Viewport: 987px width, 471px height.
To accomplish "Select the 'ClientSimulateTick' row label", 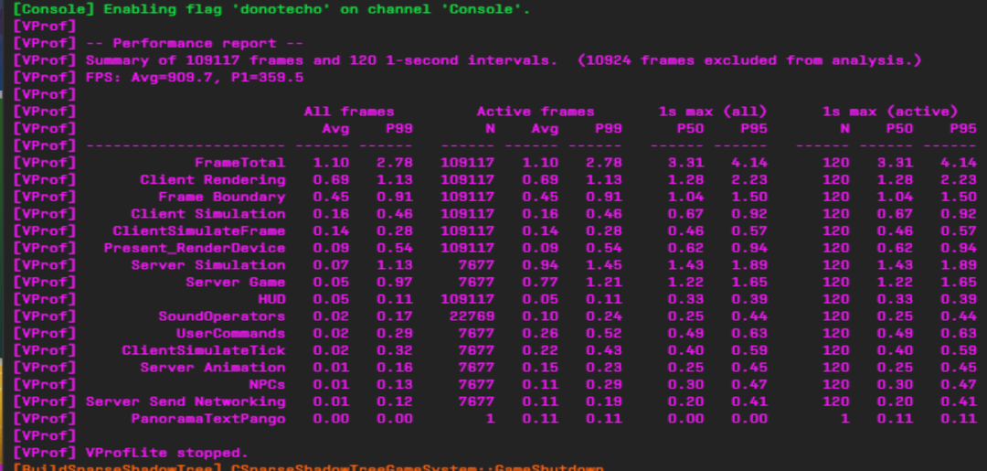I will (203, 350).
